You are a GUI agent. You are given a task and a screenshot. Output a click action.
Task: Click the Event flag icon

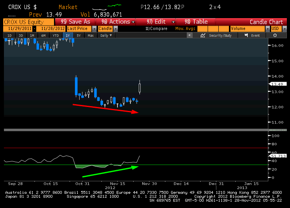[246, 35]
